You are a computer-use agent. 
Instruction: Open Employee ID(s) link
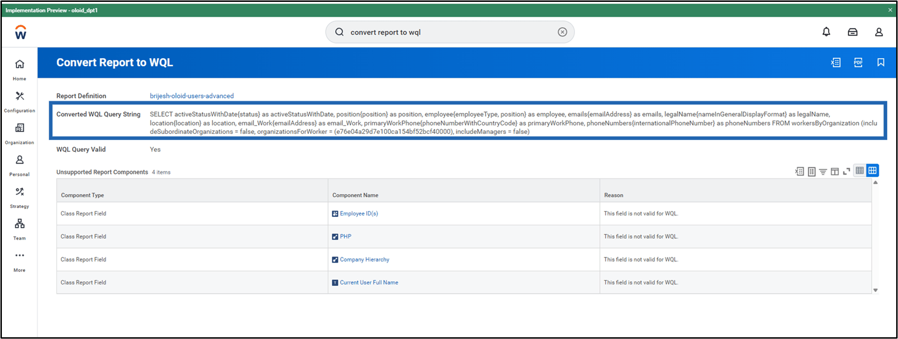(359, 214)
